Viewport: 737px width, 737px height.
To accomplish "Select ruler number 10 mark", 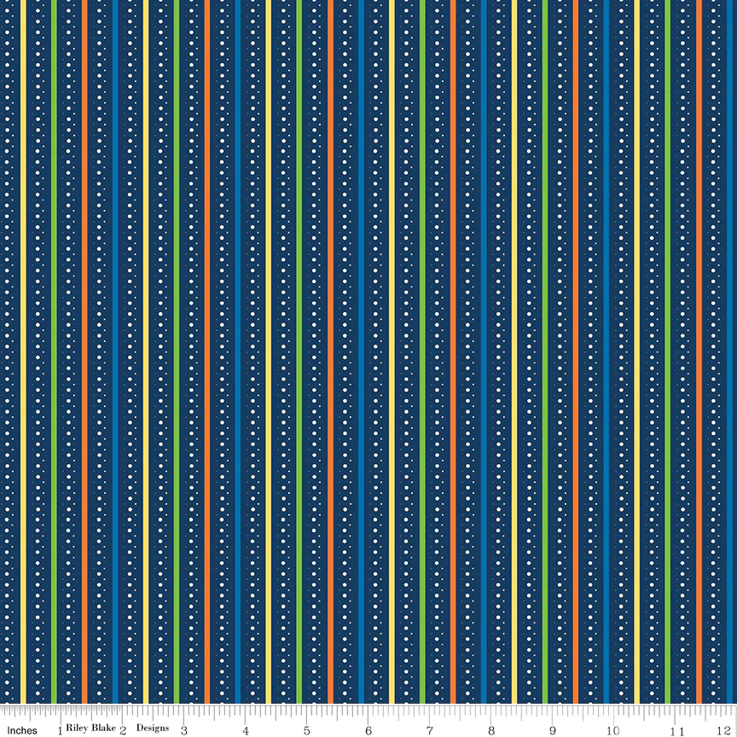I will pyautogui.click(x=613, y=731).
